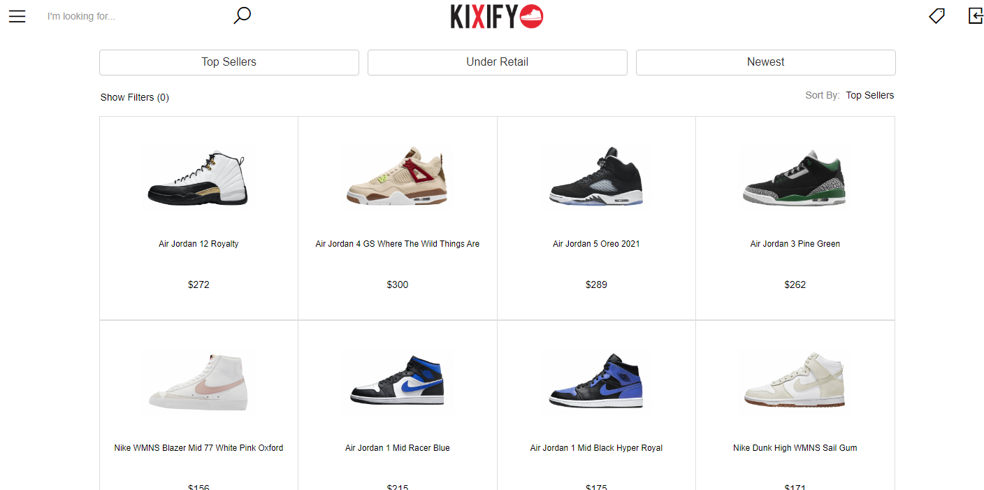Click the $300 price of Air Jordan 4

tap(398, 284)
